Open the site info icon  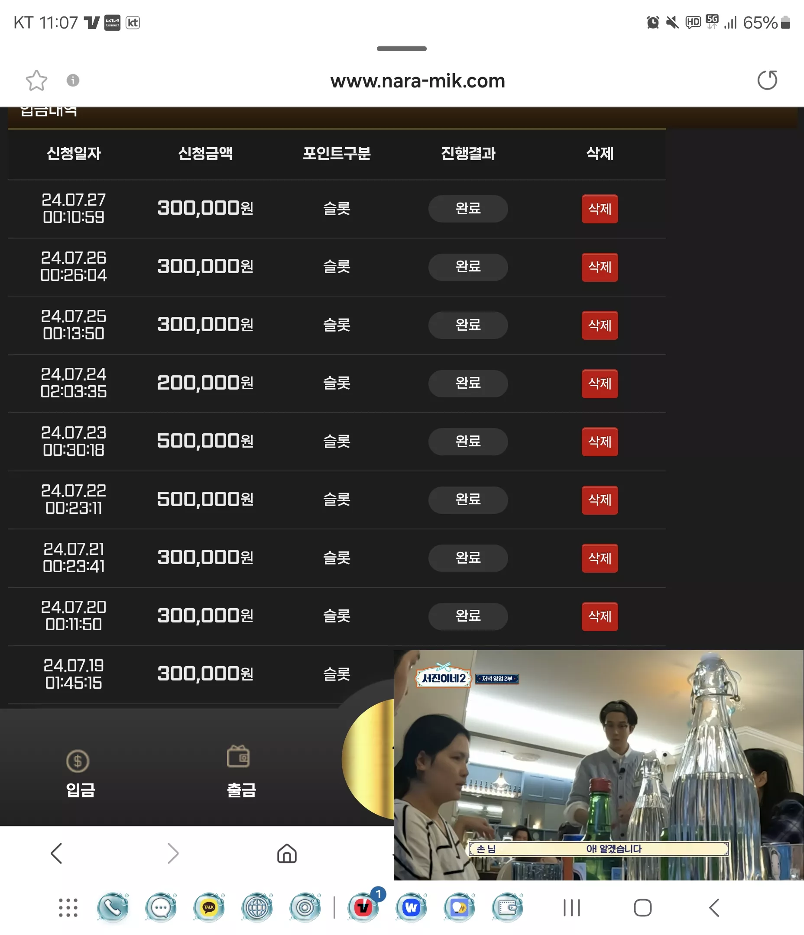pos(73,81)
